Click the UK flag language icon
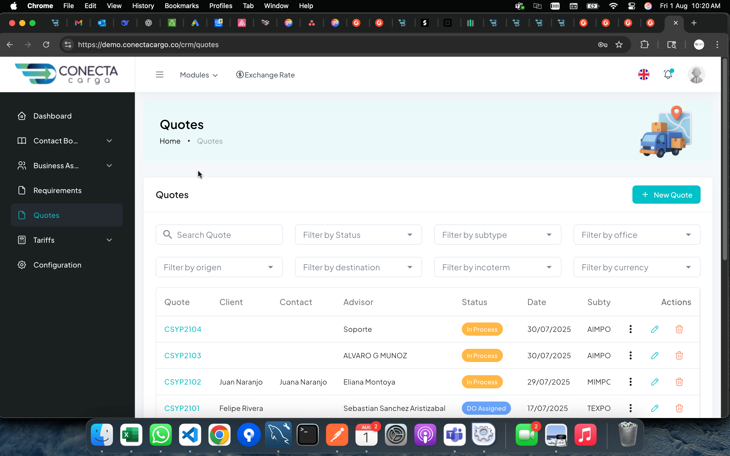The height and width of the screenshot is (456, 730). (x=643, y=74)
